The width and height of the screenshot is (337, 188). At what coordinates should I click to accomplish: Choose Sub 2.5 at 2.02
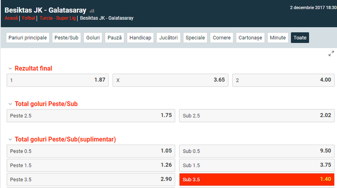pyautogui.click(x=257, y=116)
